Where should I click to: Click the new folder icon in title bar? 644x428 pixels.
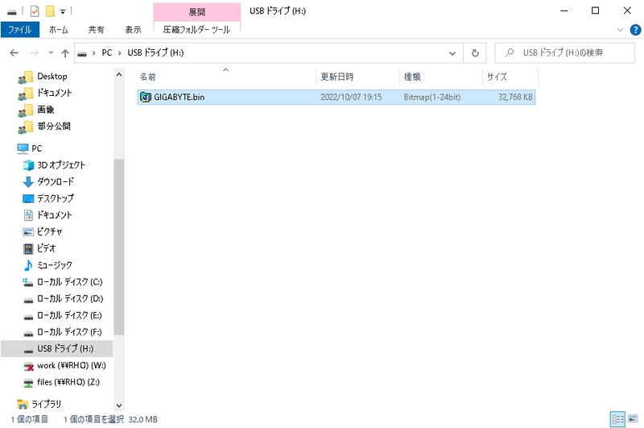(x=50, y=11)
